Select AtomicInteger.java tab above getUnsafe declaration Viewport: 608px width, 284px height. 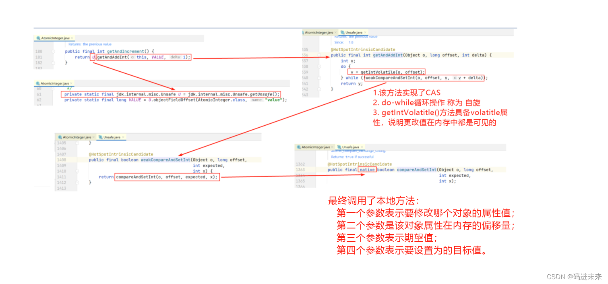(55, 83)
